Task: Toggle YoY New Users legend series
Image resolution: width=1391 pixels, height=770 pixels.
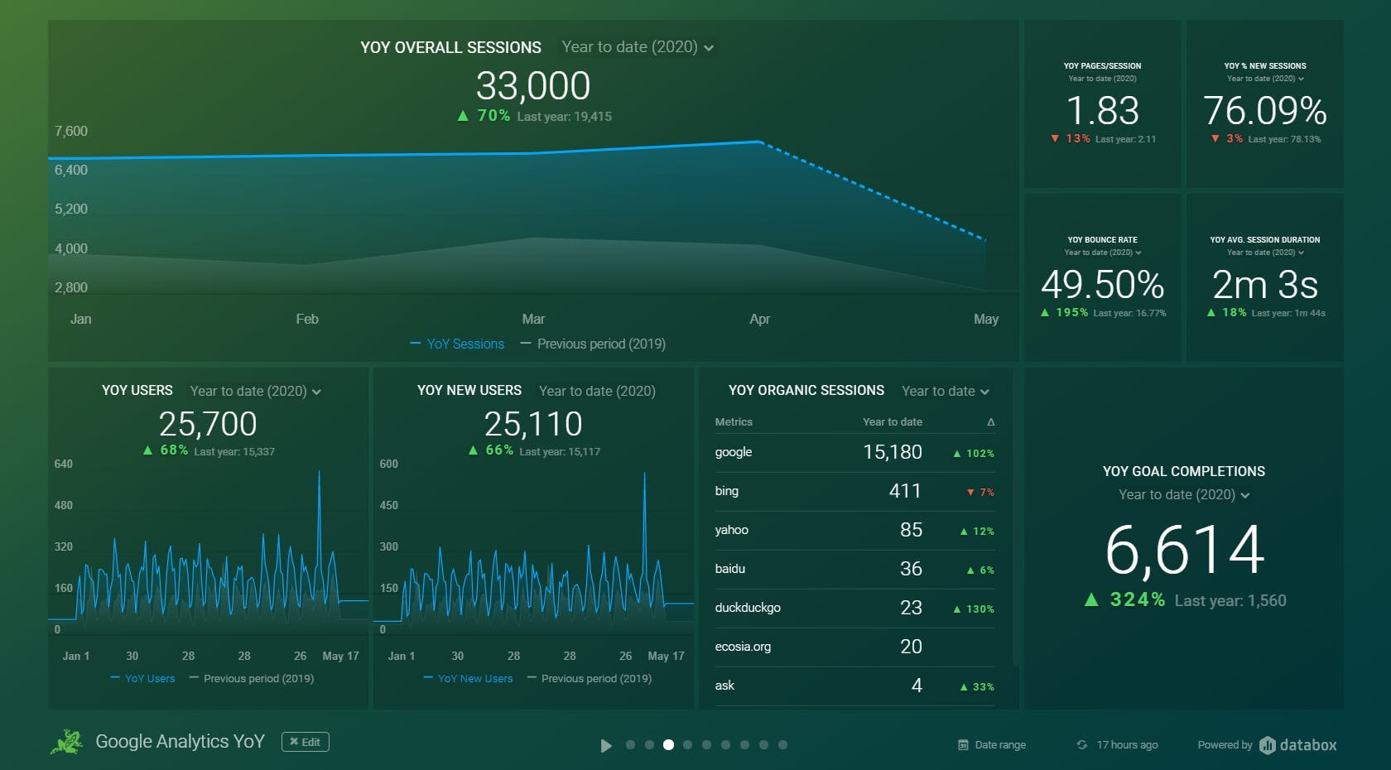Action: pyautogui.click(x=468, y=679)
